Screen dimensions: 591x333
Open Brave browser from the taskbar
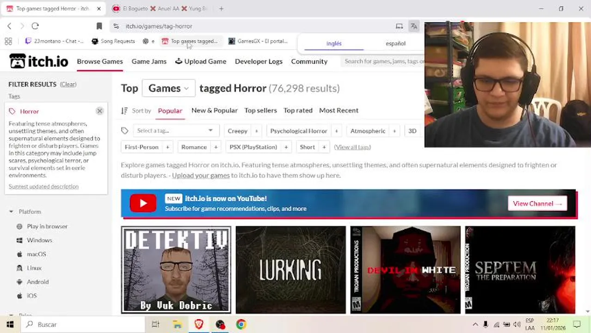coord(199,324)
